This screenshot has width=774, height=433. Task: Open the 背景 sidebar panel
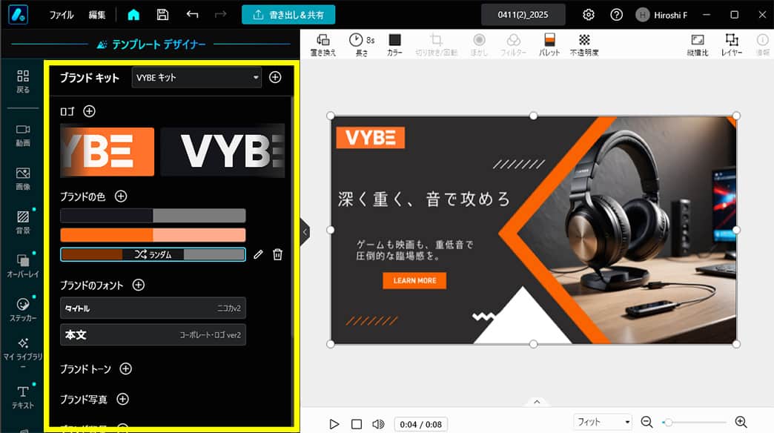pyautogui.click(x=23, y=222)
